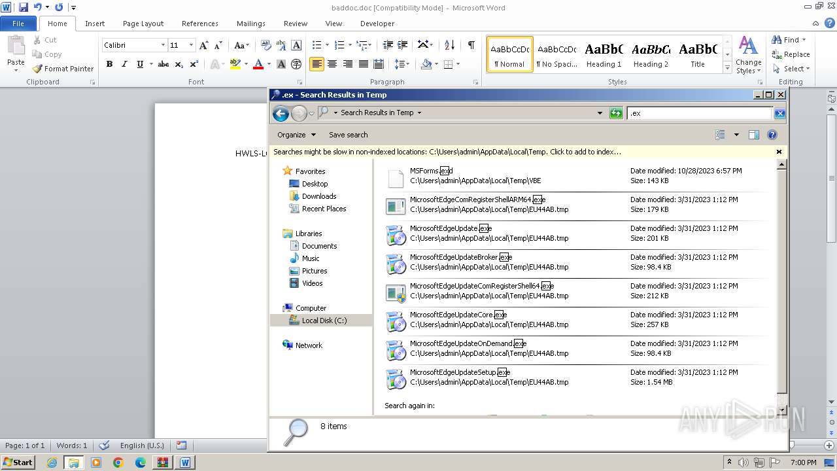
Task: Select Downloads in Favorites
Action: [x=319, y=196]
